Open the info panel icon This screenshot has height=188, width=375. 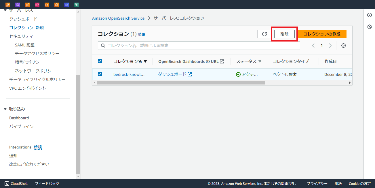click(370, 15)
